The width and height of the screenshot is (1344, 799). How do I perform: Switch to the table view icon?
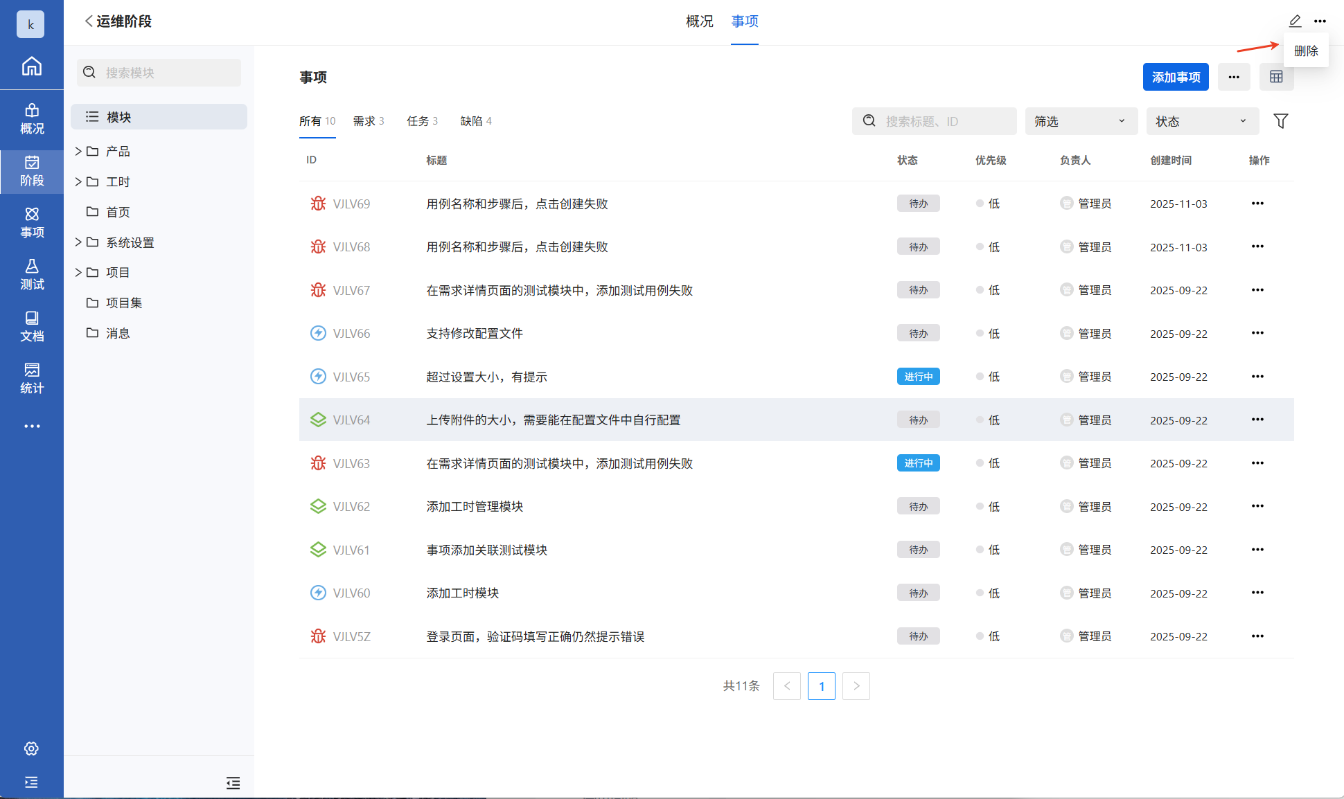pyautogui.click(x=1276, y=77)
